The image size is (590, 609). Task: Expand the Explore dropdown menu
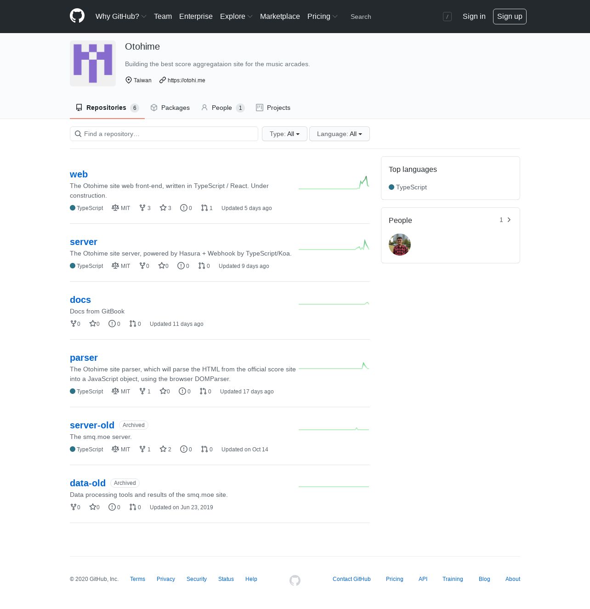[x=236, y=17]
